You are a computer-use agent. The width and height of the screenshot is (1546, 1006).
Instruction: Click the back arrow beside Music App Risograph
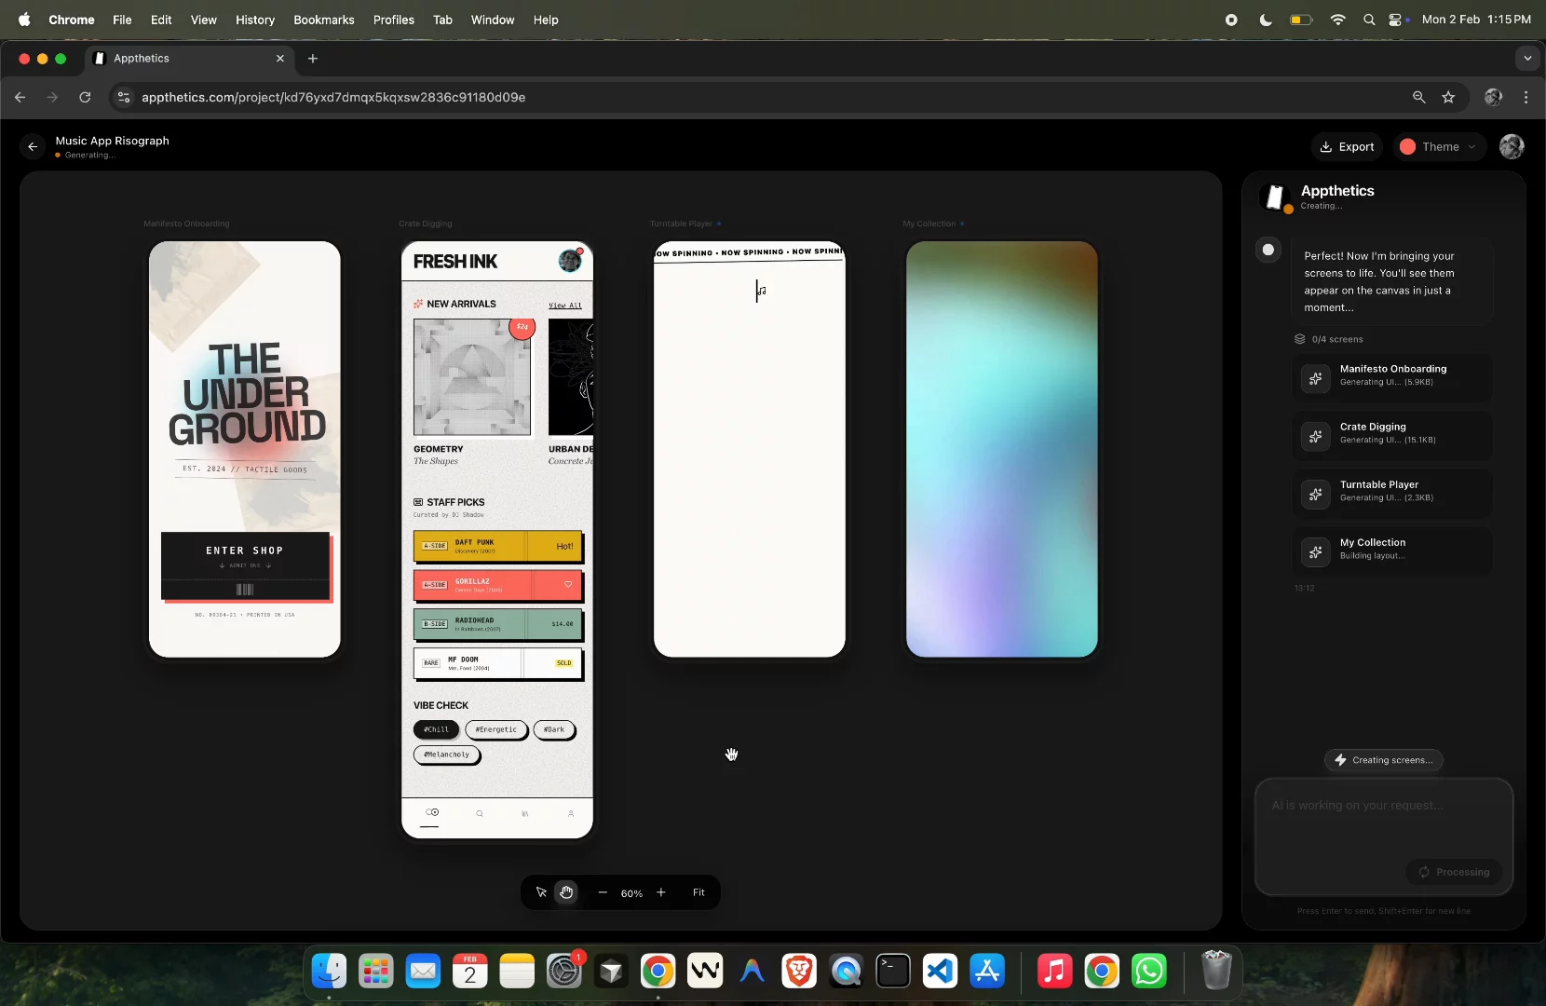(33, 146)
